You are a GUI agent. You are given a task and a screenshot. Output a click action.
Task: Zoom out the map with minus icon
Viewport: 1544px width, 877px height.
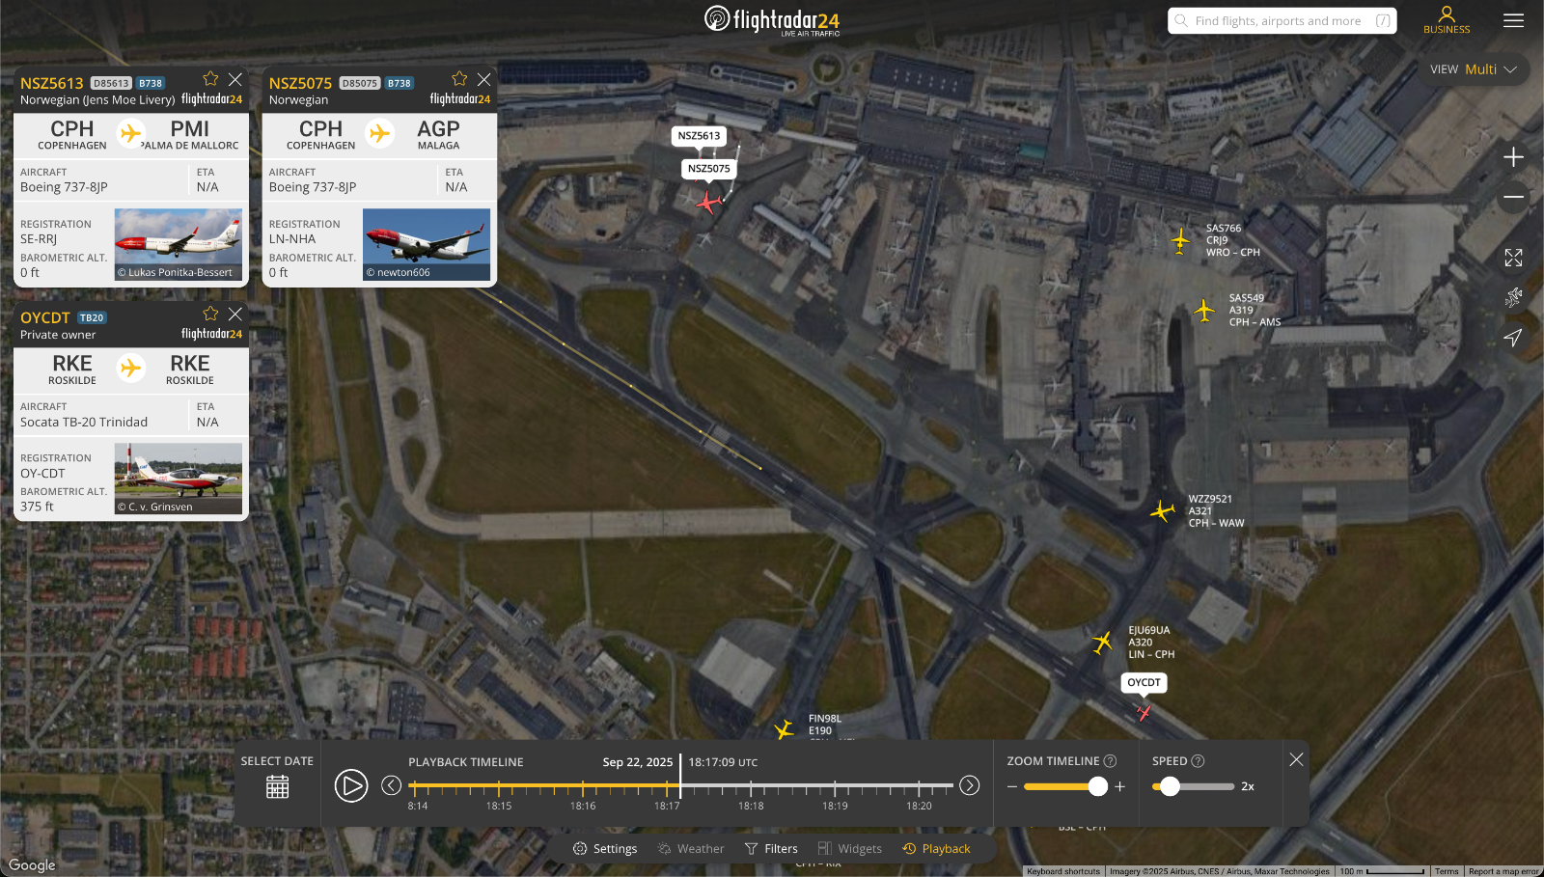tap(1513, 197)
